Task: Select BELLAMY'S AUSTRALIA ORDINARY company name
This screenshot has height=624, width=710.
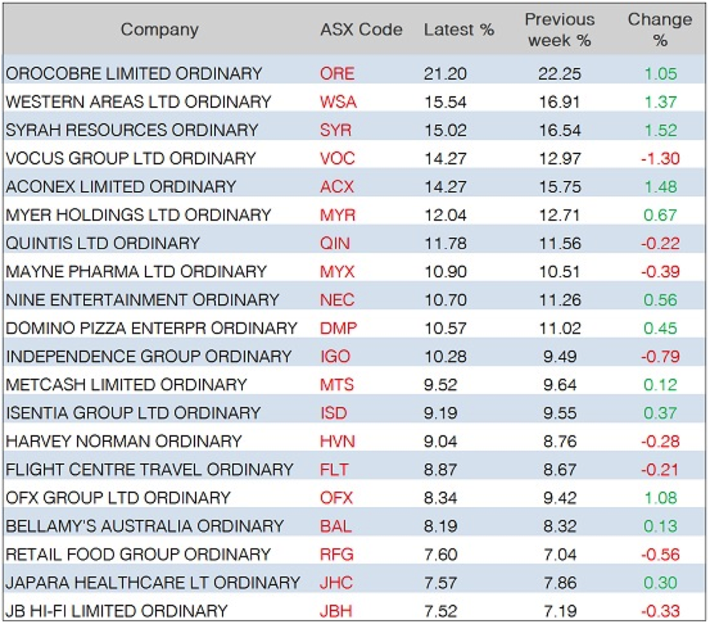Action: (144, 527)
